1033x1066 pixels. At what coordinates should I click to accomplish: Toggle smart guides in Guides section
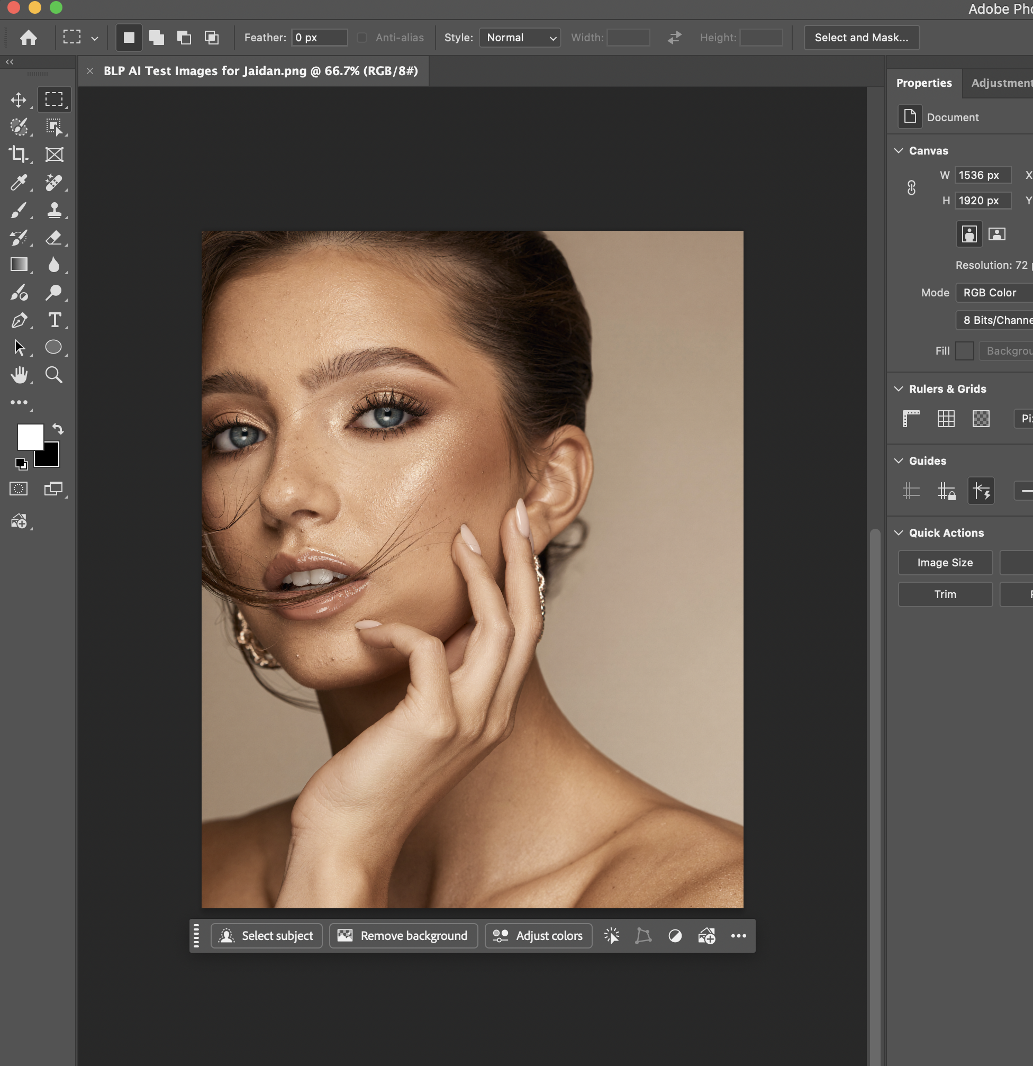[x=981, y=491]
